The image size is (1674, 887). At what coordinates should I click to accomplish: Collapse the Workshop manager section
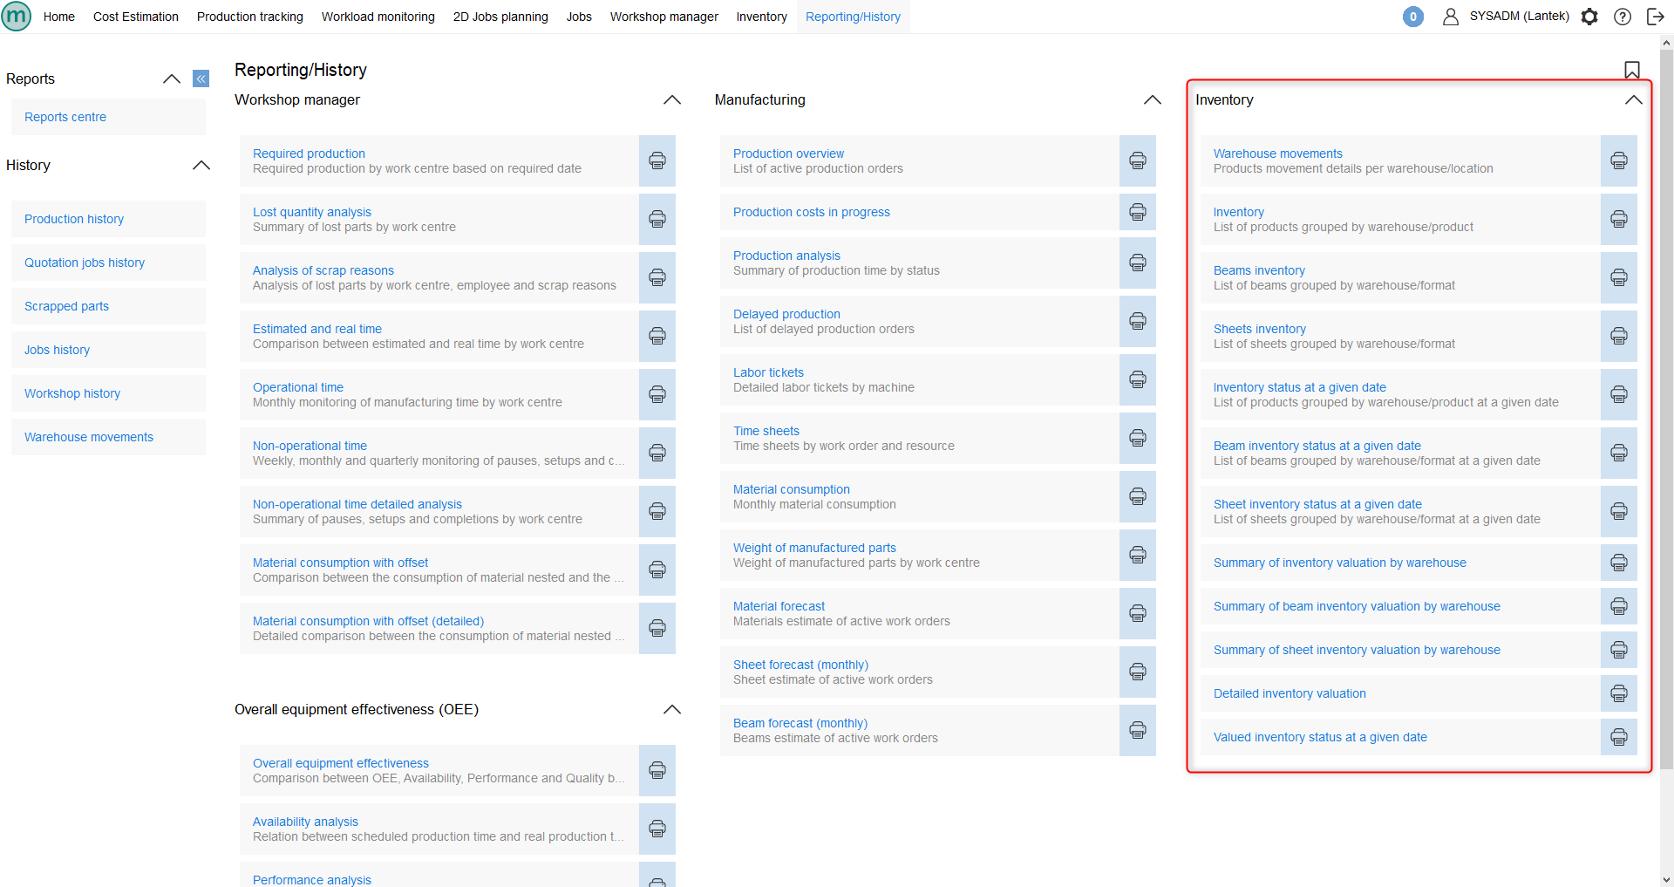tap(671, 100)
